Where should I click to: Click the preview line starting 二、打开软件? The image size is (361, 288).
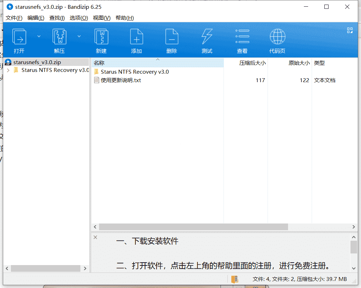223,266
